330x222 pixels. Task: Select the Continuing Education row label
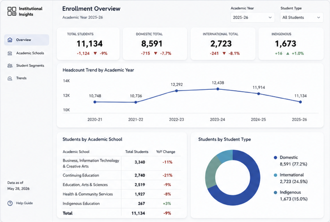[x=81, y=176]
